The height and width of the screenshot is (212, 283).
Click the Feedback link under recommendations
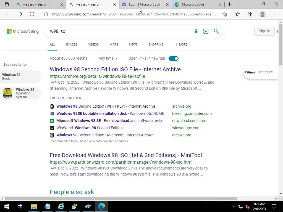pos(122,141)
